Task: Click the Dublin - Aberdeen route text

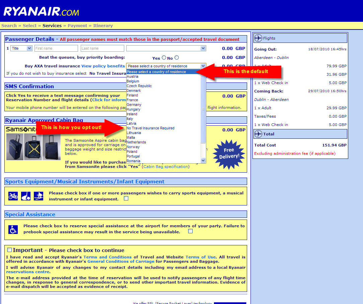Action: click(x=271, y=100)
